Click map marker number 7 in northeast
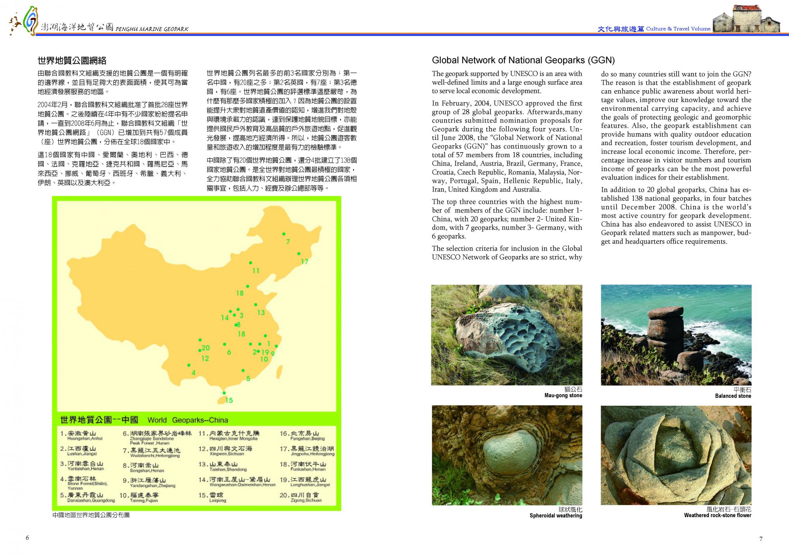 coord(284,234)
